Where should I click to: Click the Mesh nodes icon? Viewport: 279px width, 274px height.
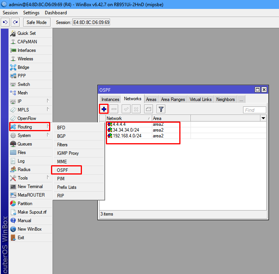point(13,93)
